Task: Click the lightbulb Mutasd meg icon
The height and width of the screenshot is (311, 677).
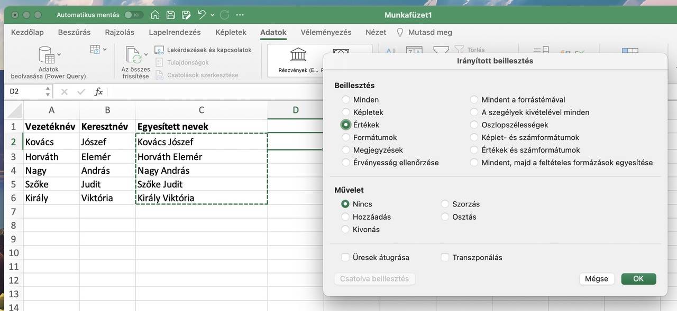Action: point(400,32)
